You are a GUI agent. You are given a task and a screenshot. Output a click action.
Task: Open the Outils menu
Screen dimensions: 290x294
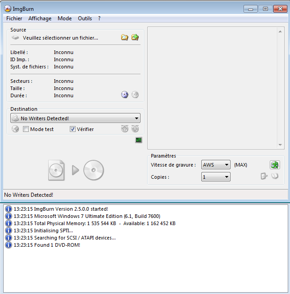(85, 18)
